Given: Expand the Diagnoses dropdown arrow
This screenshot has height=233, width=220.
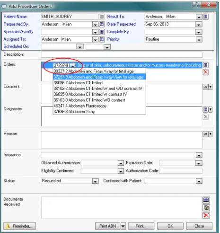Looking at the screenshot, I should pyautogui.click(x=211, y=109).
